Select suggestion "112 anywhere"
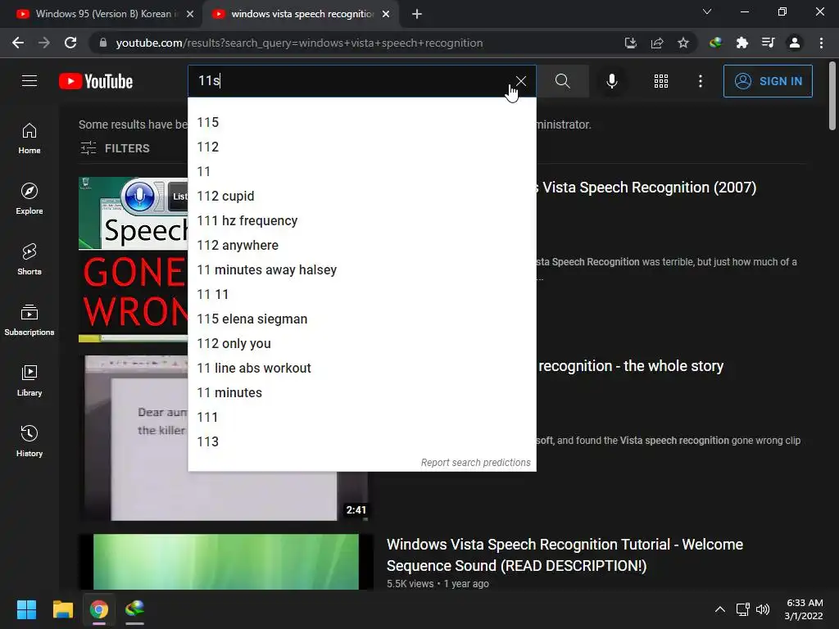The width and height of the screenshot is (839, 629). [x=361, y=246]
